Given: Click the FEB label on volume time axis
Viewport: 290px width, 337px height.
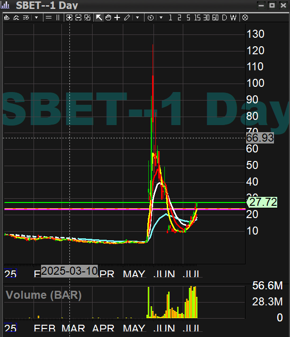Looking at the screenshot, I should tap(45, 329).
